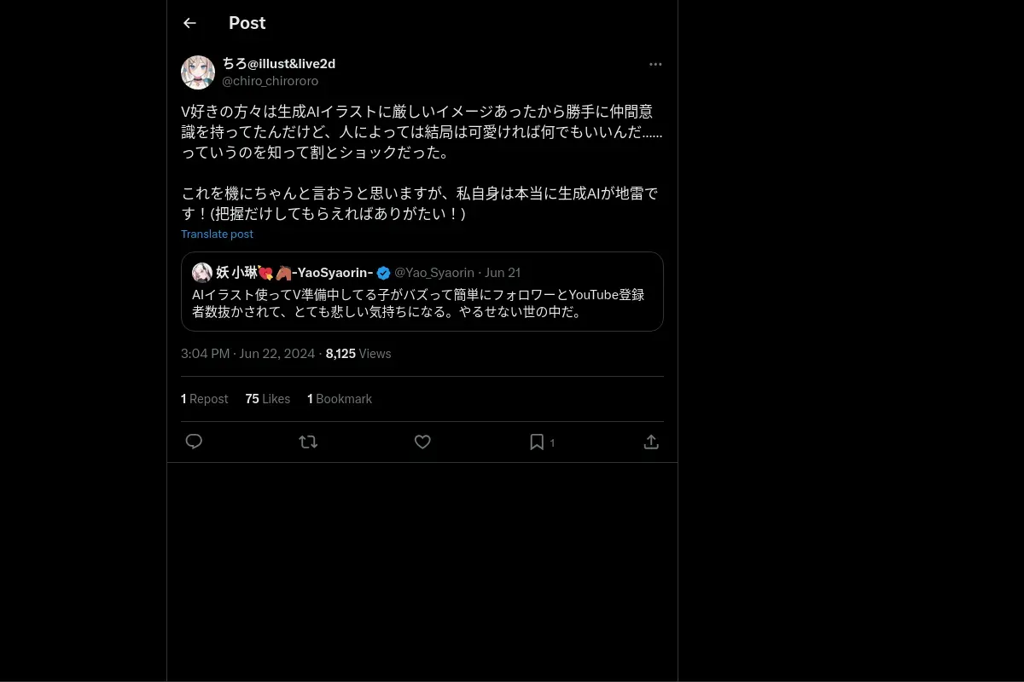Image resolution: width=1024 pixels, height=682 pixels.
Task: Toggle the bookmark icon on the post
Action: click(537, 442)
